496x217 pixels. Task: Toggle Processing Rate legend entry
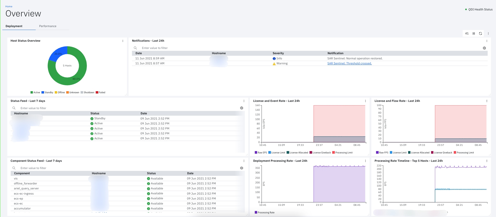(264, 213)
